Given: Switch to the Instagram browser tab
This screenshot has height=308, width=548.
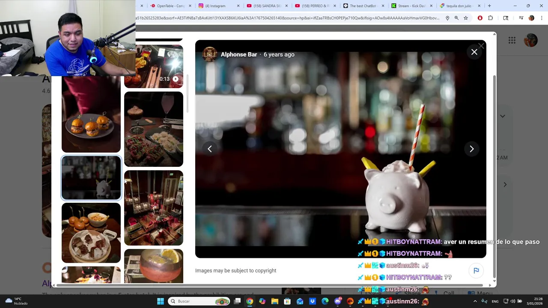Looking at the screenshot, I should tap(218, 6).
